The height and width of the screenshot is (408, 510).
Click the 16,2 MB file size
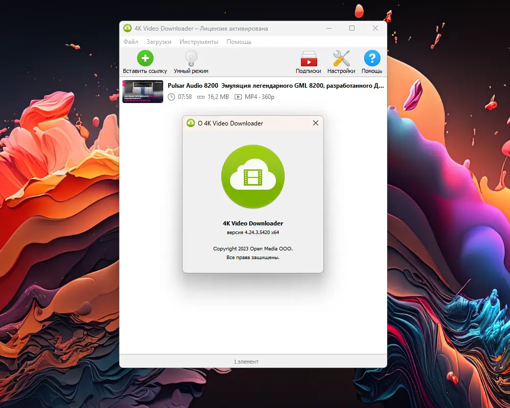coord(218,96)
